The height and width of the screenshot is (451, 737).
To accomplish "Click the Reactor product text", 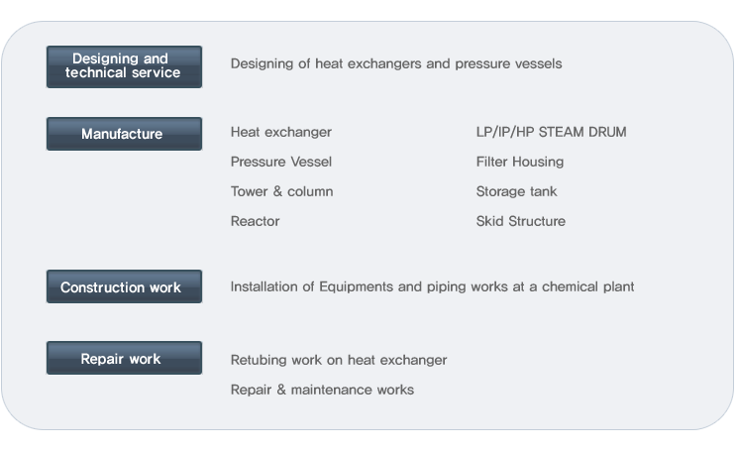I will 256,221.
